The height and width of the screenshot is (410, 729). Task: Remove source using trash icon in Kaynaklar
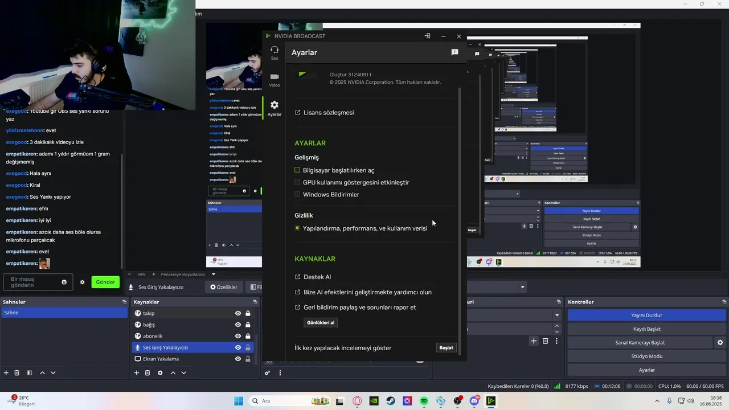coord(148,373)
